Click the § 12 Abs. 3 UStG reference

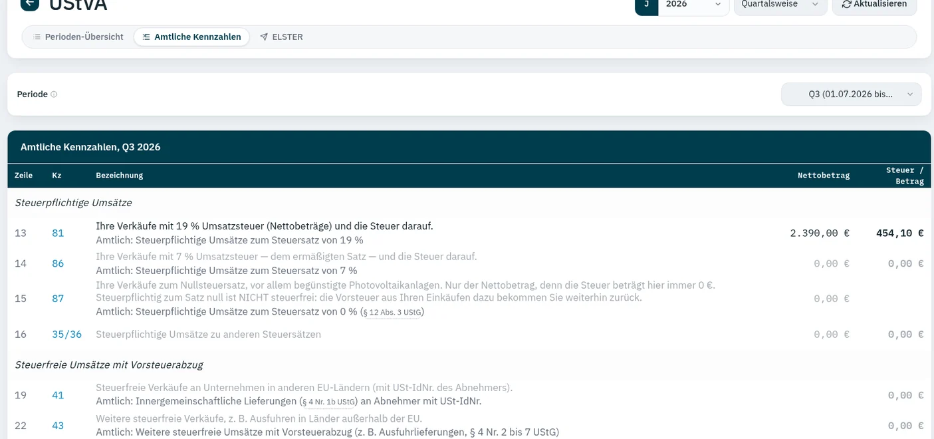[392, 312]
